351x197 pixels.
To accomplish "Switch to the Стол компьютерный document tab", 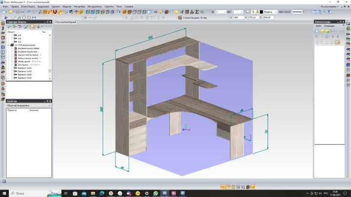I will pos(65,22).
